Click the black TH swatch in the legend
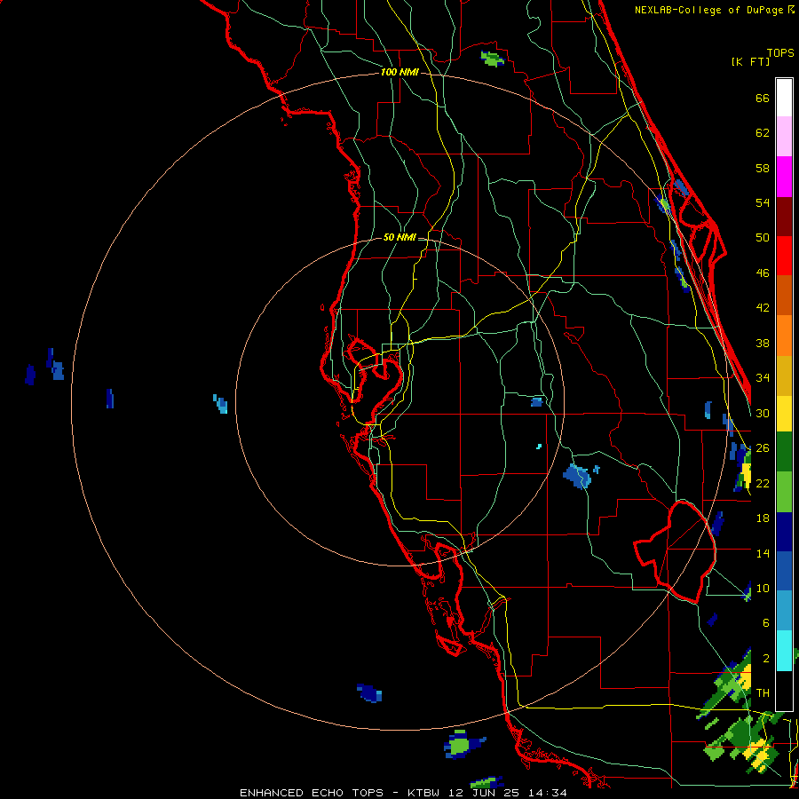Viewport: 799px width, 799px height. pos(784,691)
